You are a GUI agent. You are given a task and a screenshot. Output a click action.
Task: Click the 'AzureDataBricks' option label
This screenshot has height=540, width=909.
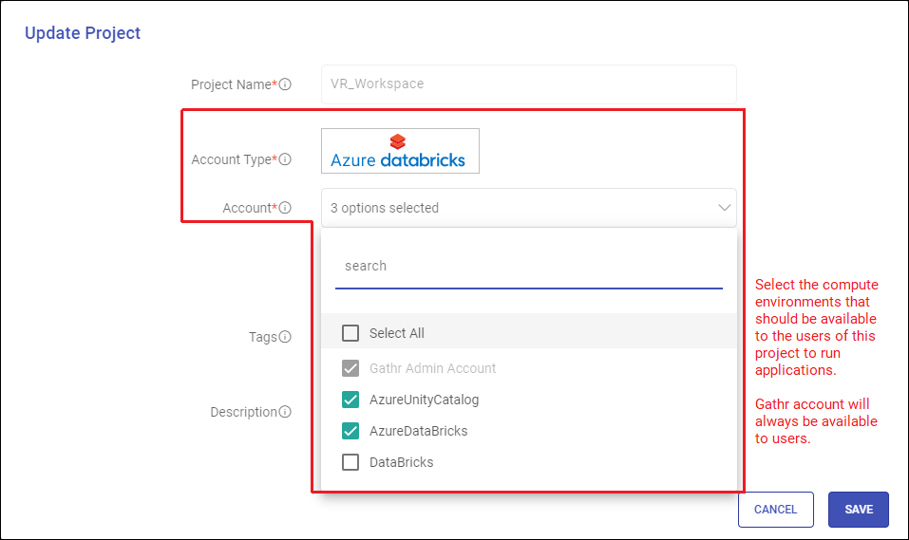pos(418,431)
